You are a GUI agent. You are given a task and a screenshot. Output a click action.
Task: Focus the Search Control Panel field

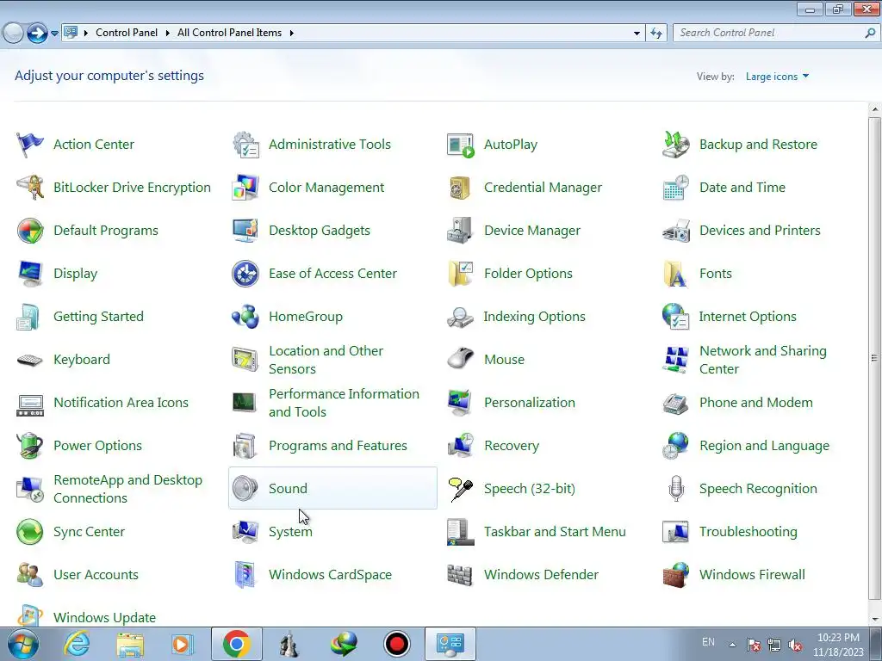(776, 34)
